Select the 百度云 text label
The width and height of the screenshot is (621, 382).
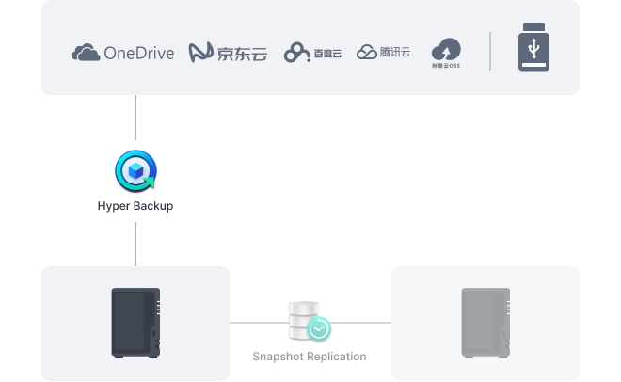328,54
